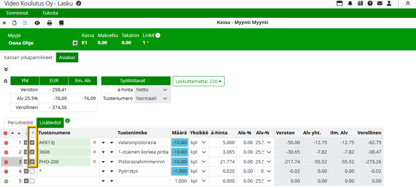
Task: Open notifications bell icon
Action: pyautogui.click(x=350, y=4)
